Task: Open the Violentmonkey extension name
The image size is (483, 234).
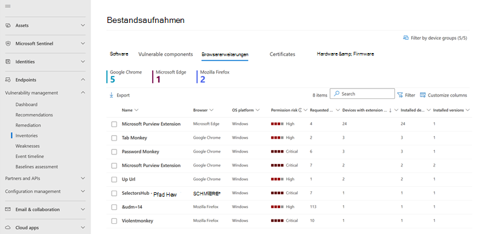Action: tap(138, 221)
